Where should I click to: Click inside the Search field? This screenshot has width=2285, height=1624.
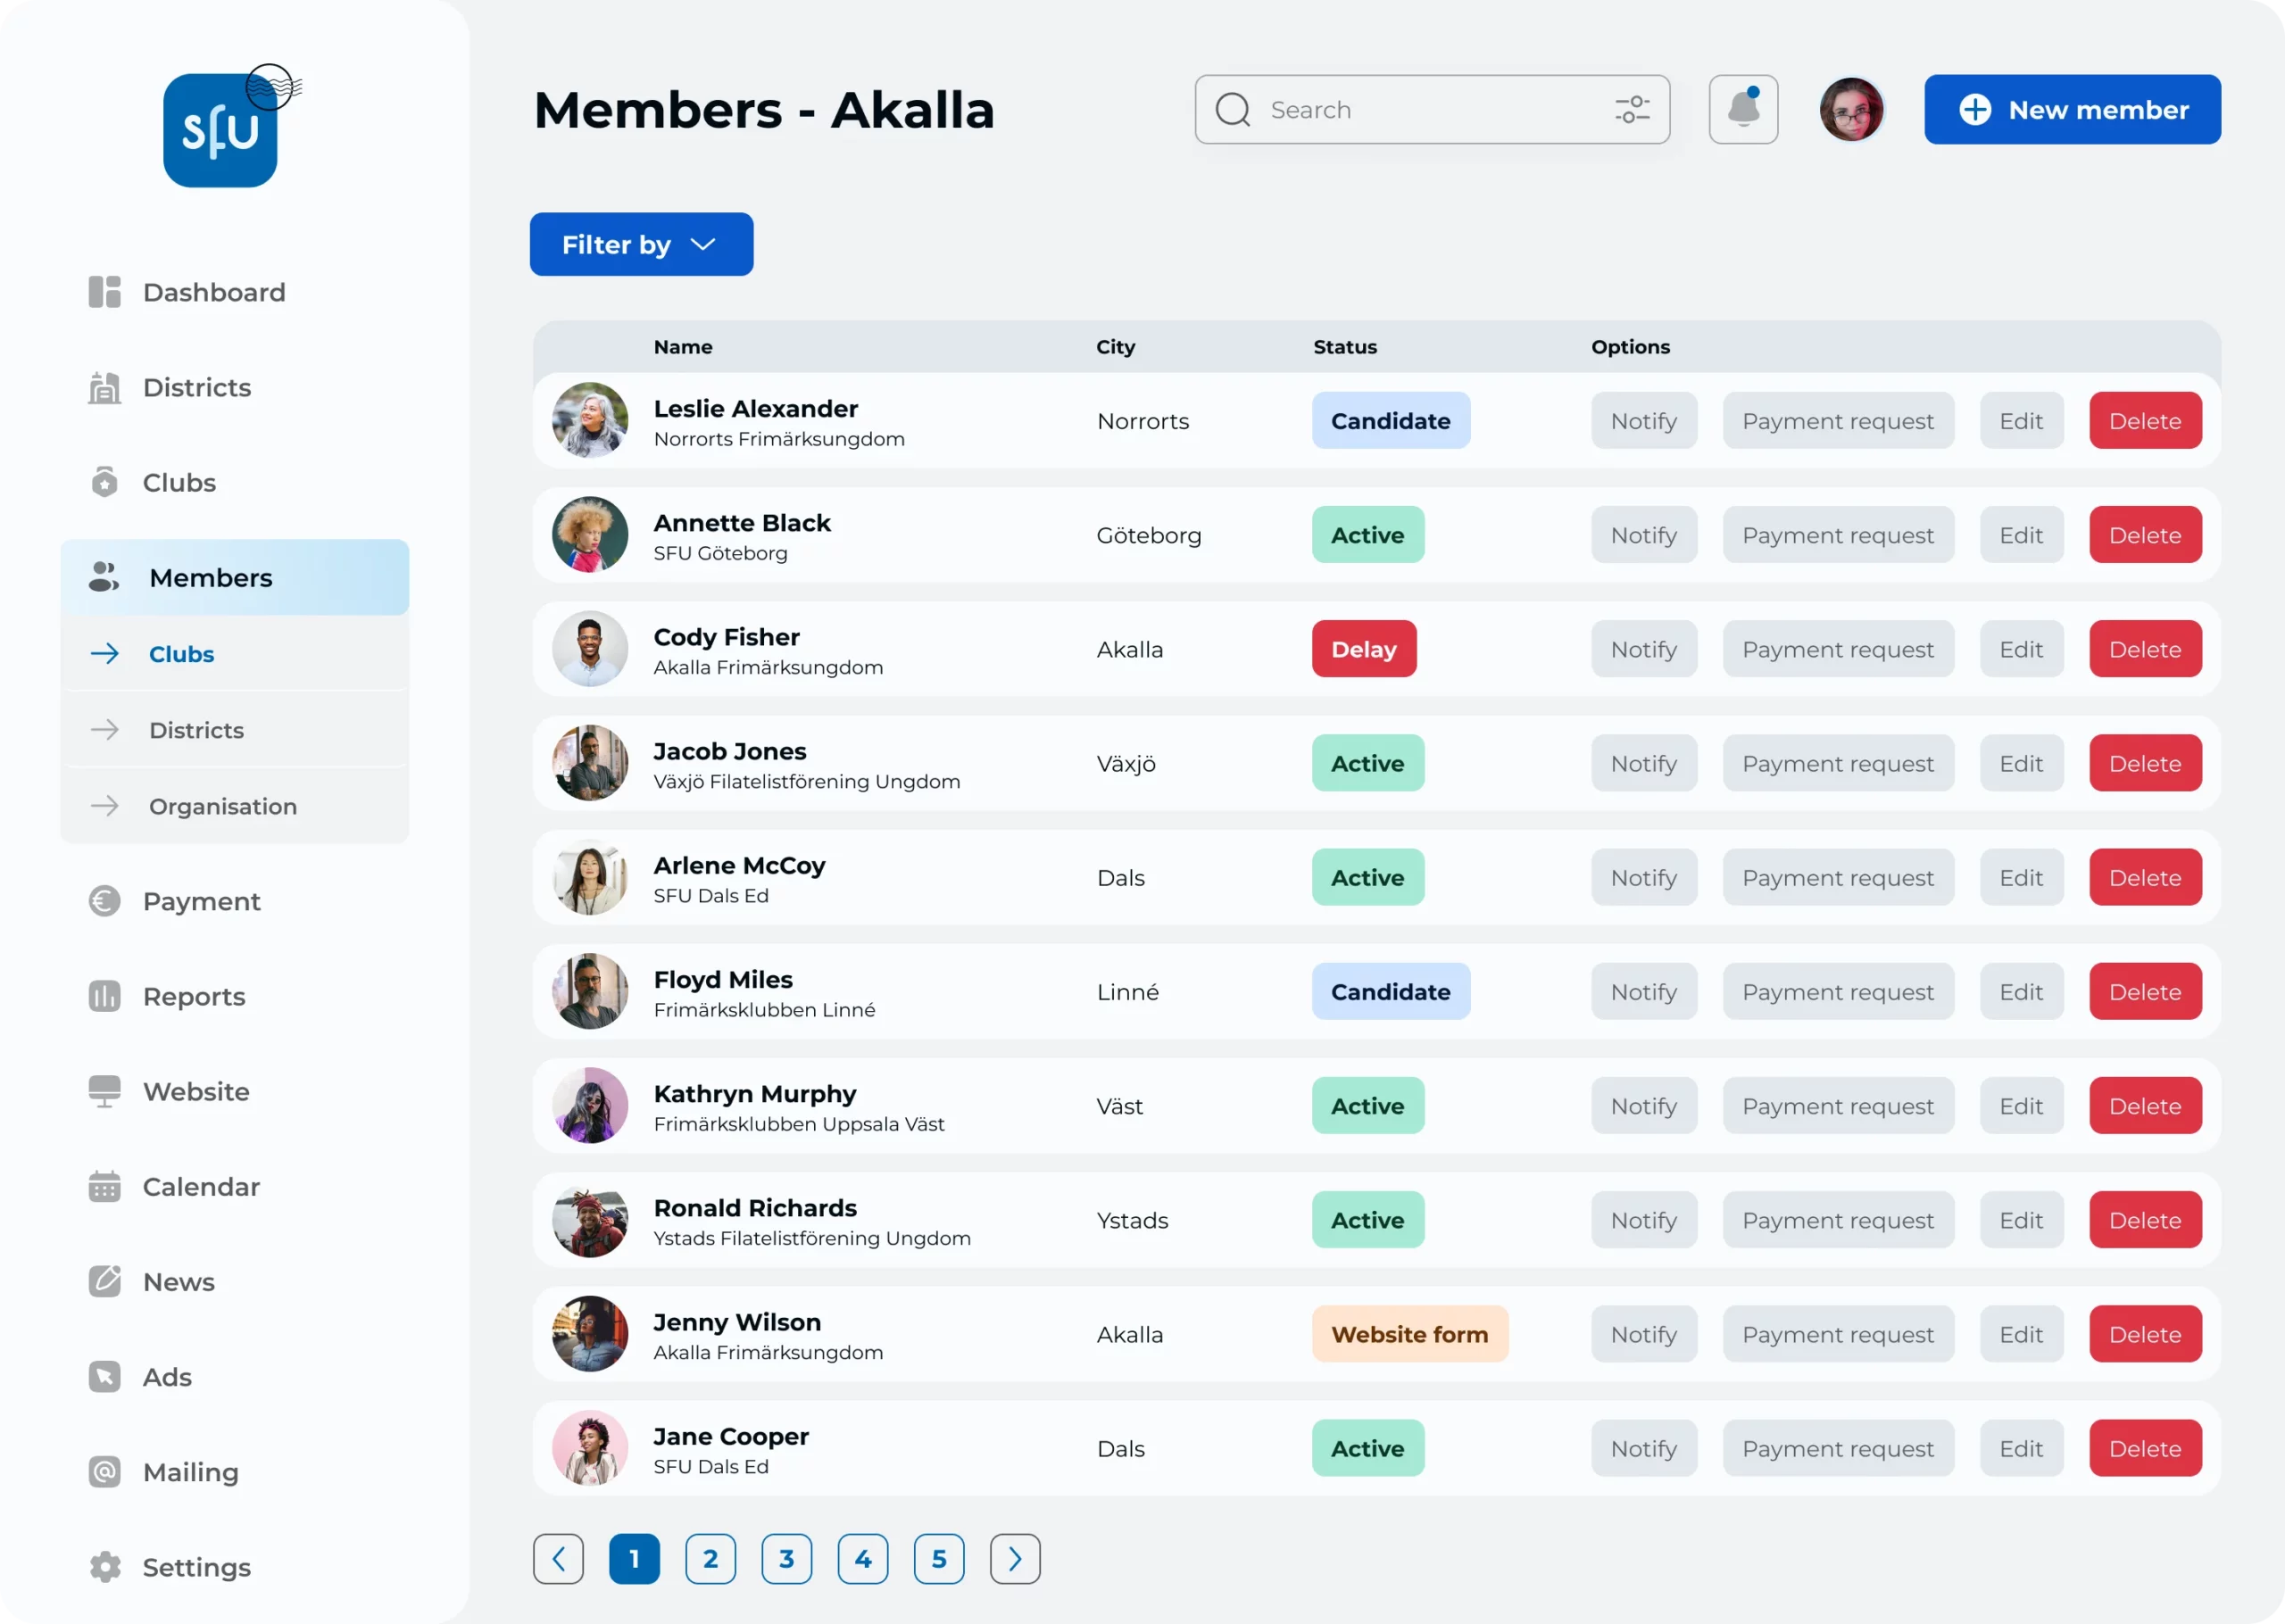(1400, 109)
